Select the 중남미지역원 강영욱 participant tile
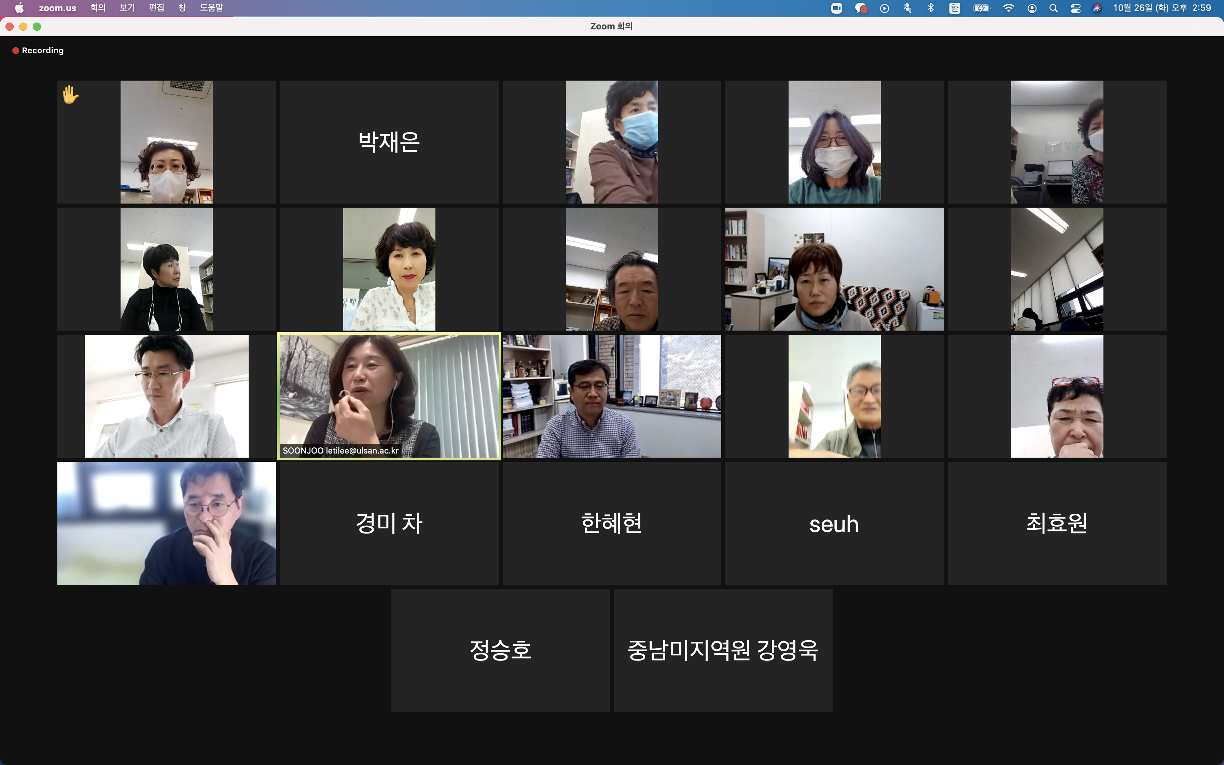Image resolution: width=1224 pixels, height=765 pixels. click(x=723, y=650)
